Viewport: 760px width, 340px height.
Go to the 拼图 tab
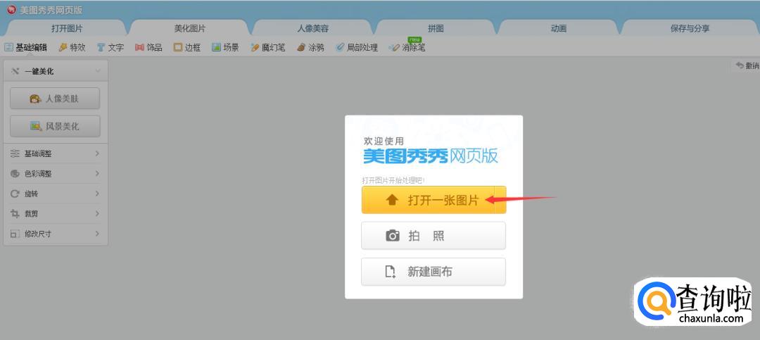[436, 28]
